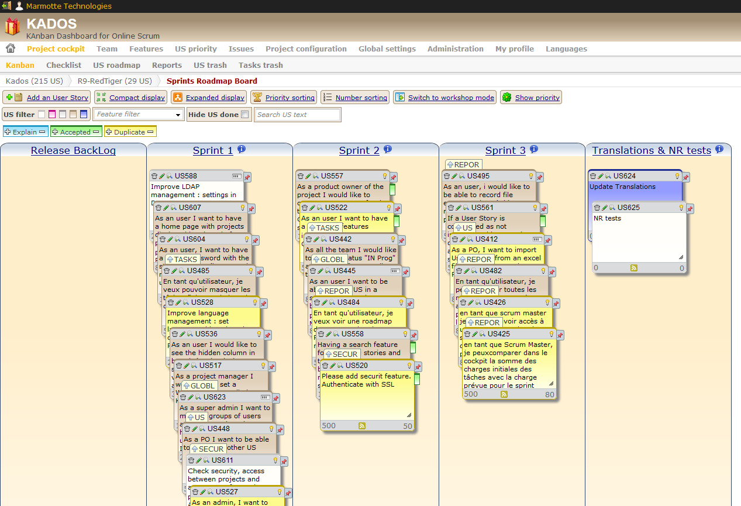Screen dimensions: 741x506
Task: Open the Global settings menu
Action: pos(387,49)
